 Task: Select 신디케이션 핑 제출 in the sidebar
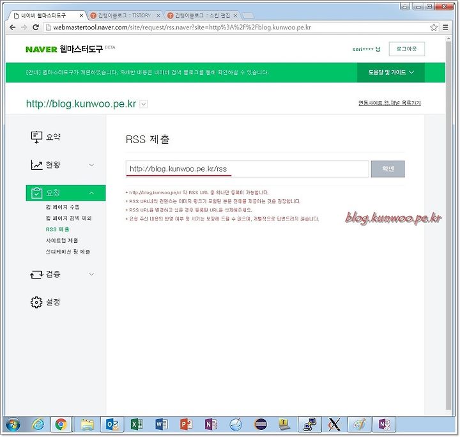68,252
